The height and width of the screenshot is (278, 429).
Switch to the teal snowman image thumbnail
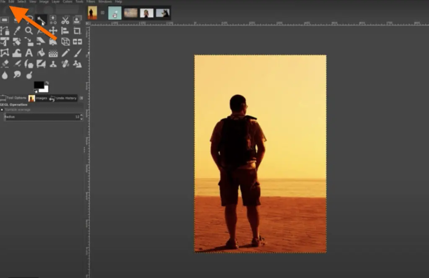pos(115,13)
